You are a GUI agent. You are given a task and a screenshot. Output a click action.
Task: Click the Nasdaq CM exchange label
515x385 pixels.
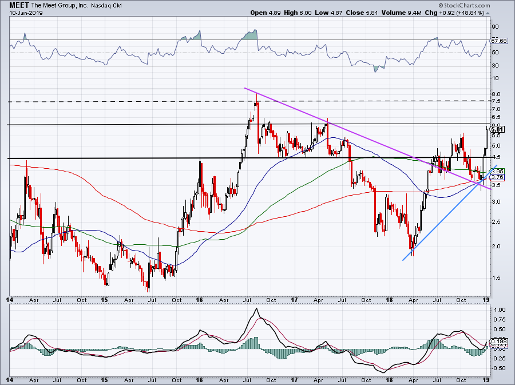(106, 6)
